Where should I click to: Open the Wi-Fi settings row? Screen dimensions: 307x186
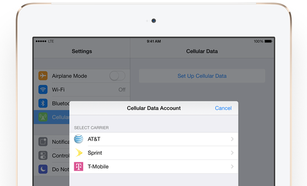82,89
